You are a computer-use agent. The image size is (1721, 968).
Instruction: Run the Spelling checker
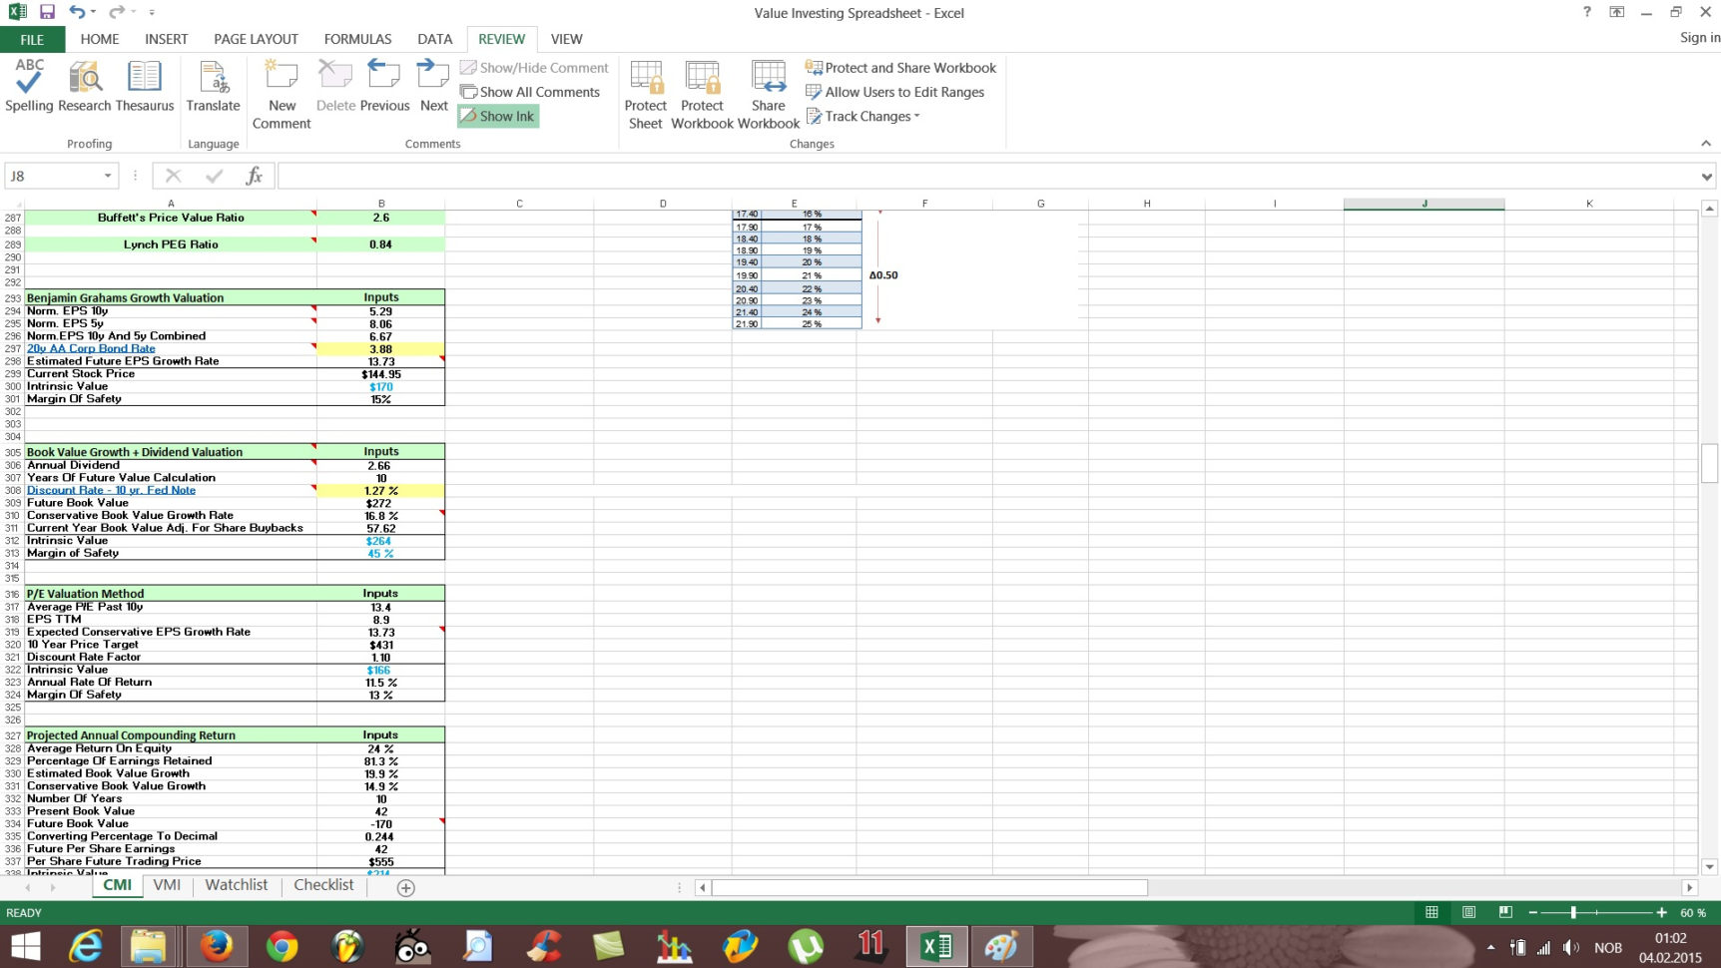(28, 88)
